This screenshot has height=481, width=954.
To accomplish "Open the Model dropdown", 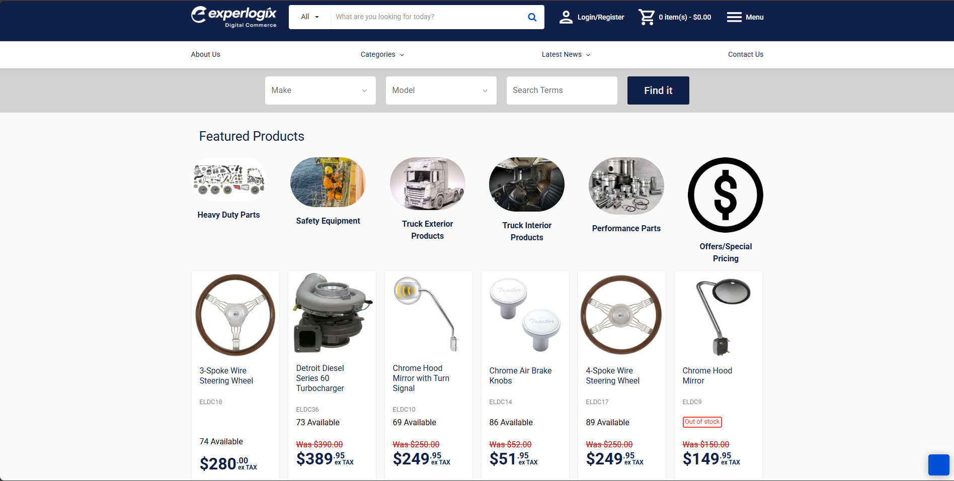I will point(441,90).
